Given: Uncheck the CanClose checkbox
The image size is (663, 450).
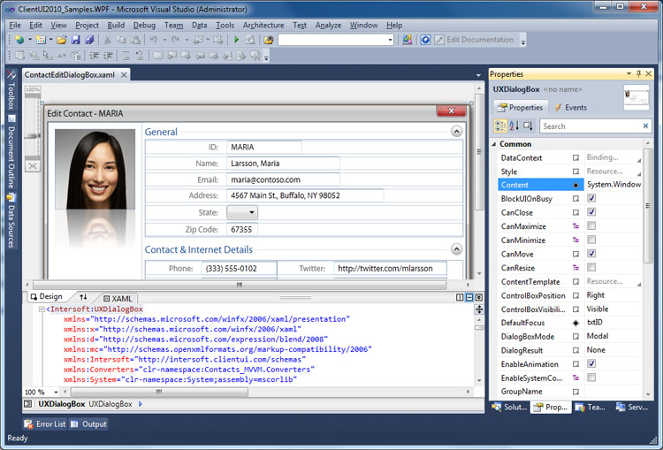Looking at the screenshot, I should [591, 212].
